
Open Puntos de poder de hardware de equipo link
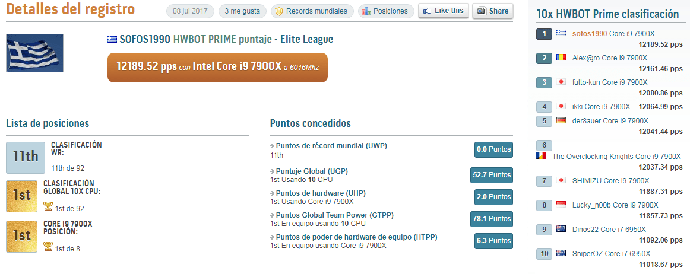click(x=356, y=237)
